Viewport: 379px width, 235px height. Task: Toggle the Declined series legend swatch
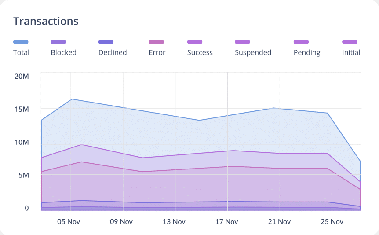[x=106, y=42]
